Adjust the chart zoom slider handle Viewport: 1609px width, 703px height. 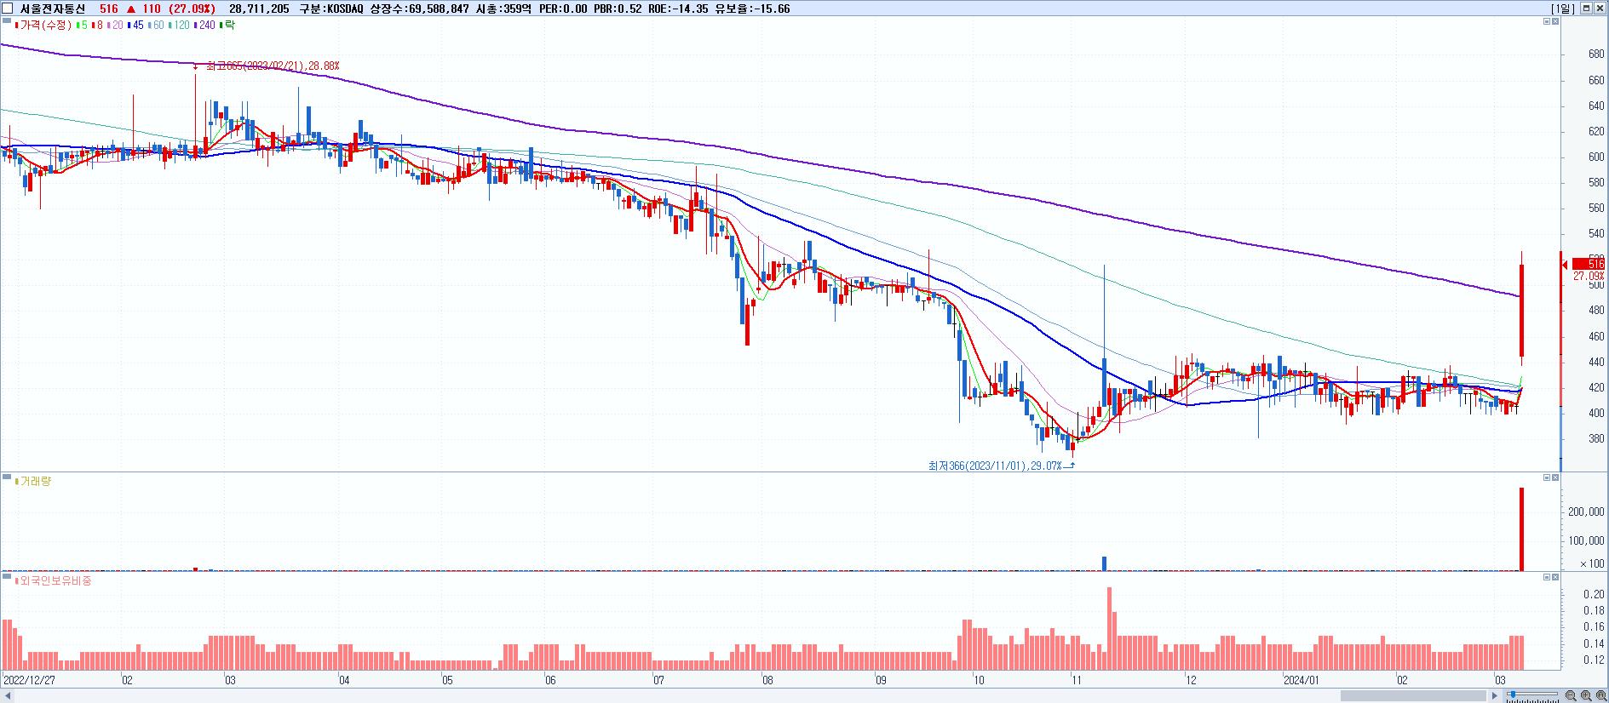pos(1512,695)
